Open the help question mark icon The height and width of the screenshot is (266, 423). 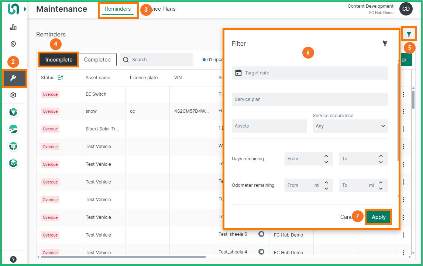(x=13, y=259)
